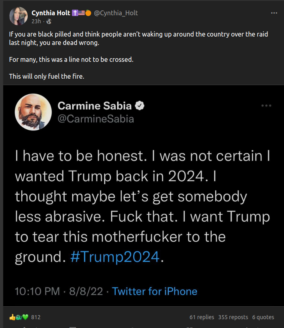Click the Twitter for iPhone text
This screenshot has height=328, width=284.
click(x=155, y=291)
